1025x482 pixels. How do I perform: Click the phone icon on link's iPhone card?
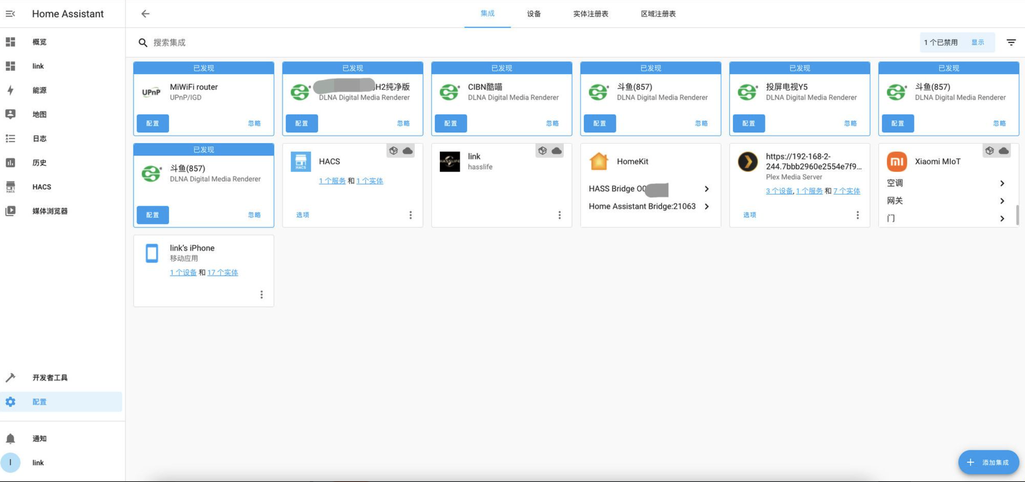152,253
